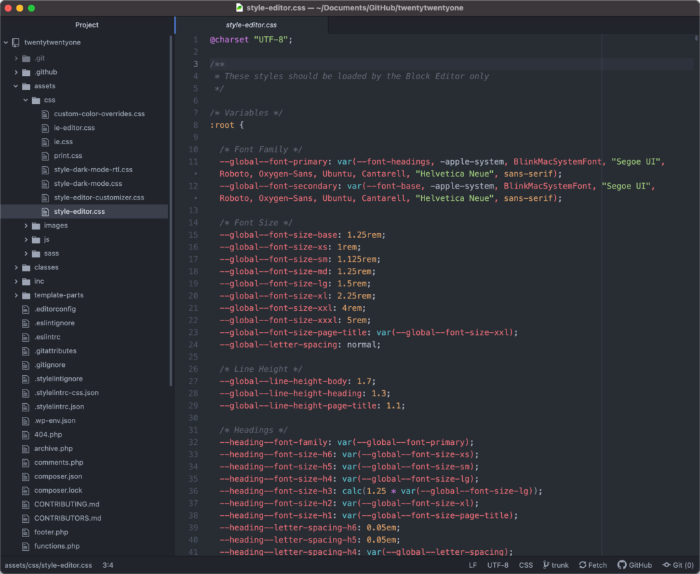Viewport: 700px width, 574px height.
Task: Click assets/css/style-editor.css path in status bar
Action: pos(49,565)
